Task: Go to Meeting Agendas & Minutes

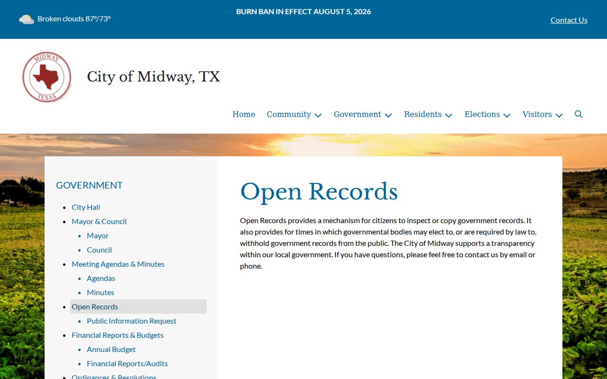Action: 118,264
